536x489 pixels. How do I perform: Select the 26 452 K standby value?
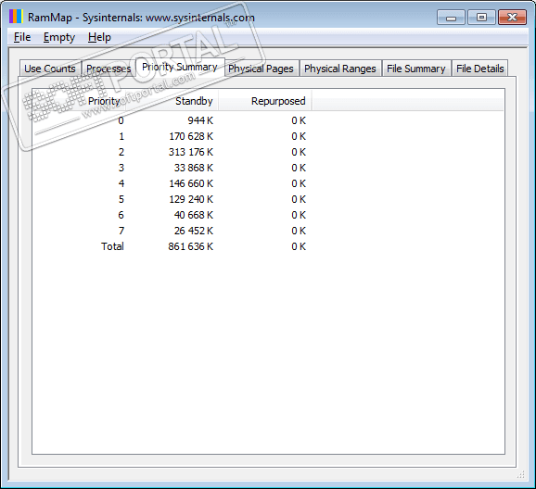[x=194, y=231]
